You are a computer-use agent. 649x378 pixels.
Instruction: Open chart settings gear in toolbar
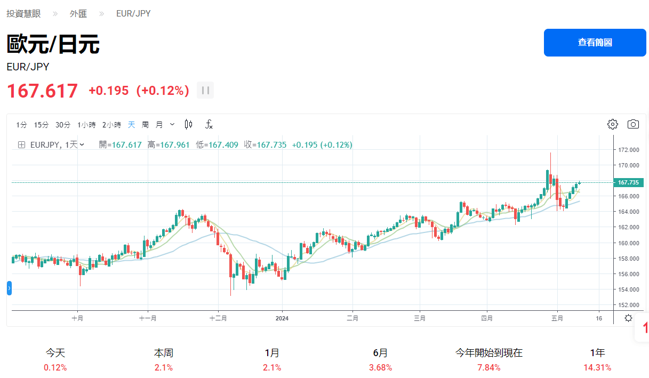613,124
